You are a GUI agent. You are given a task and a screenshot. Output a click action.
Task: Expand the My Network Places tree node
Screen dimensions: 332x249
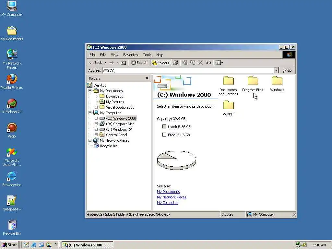tap(90, 140)
